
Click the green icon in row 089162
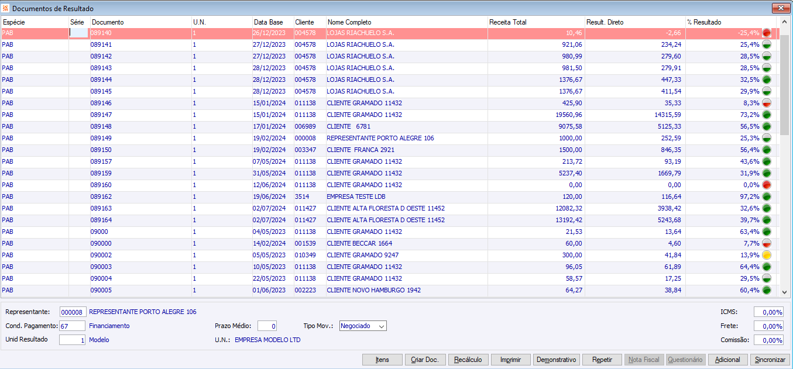tap(767, 196)
